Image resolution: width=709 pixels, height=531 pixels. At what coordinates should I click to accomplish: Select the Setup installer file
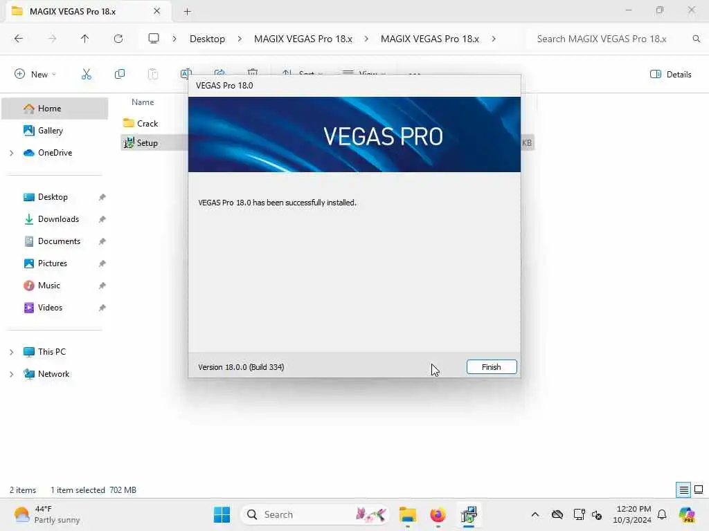tap(141, 142)
